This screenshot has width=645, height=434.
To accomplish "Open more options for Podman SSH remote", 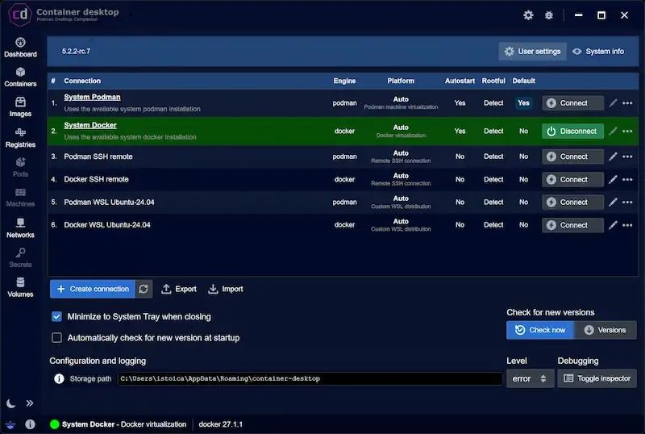I will point(628,156).
